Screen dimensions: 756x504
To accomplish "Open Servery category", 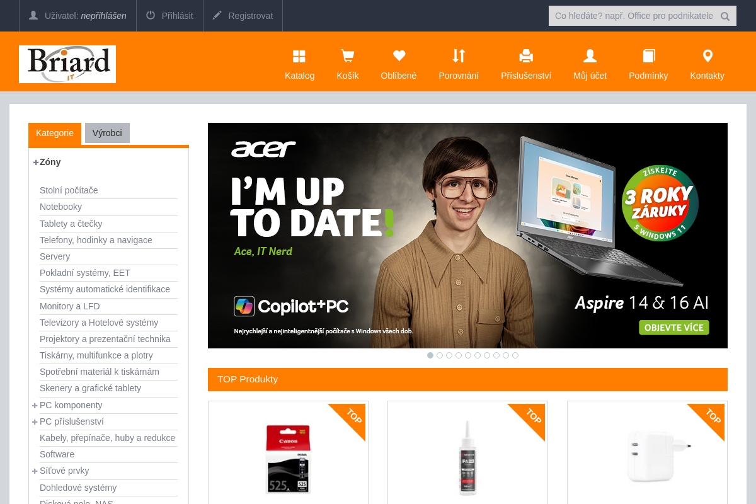I will click(55, 256).
